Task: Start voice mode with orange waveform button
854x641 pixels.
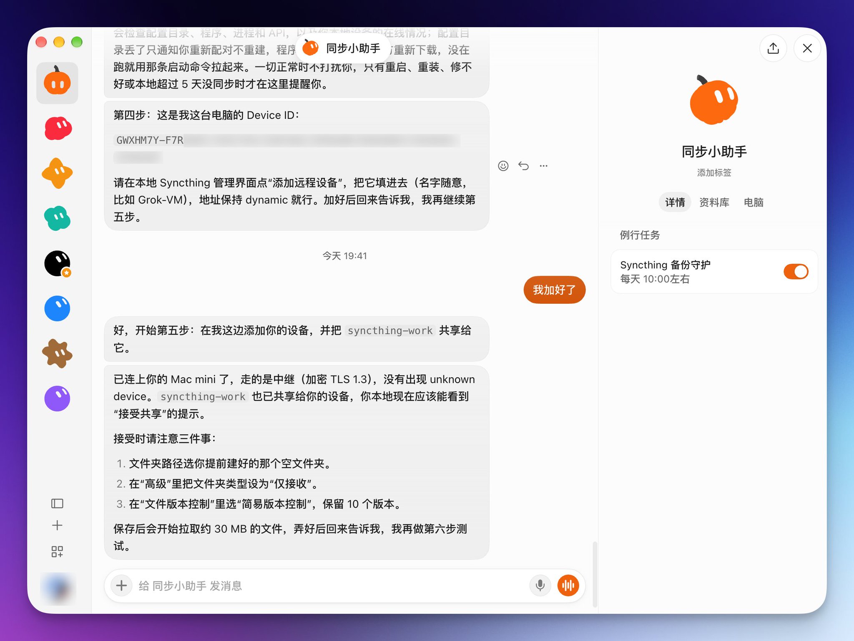Action: coord(568,585)
